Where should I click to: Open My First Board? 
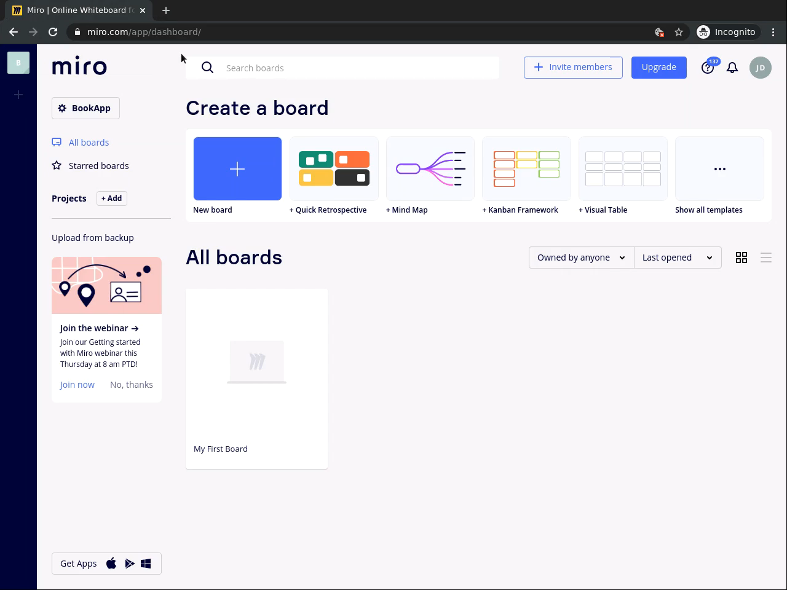pyautogui.click(x=256, y=379)
